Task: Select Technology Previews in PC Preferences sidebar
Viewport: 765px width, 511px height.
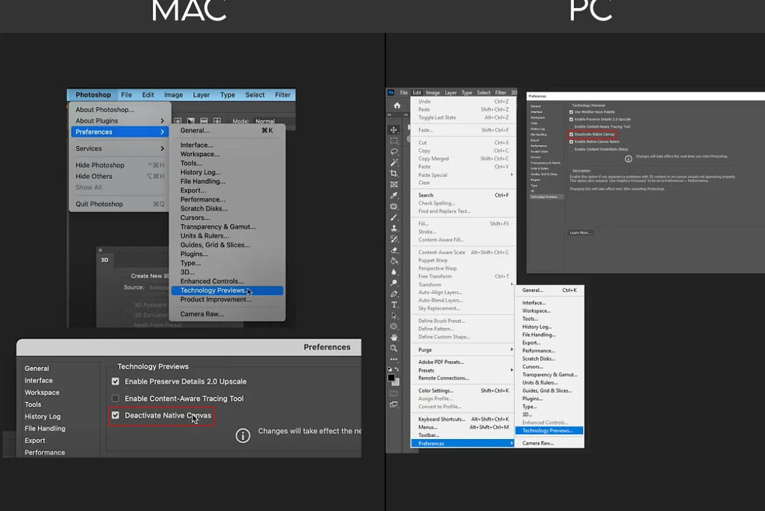Action: click(546, 197)
